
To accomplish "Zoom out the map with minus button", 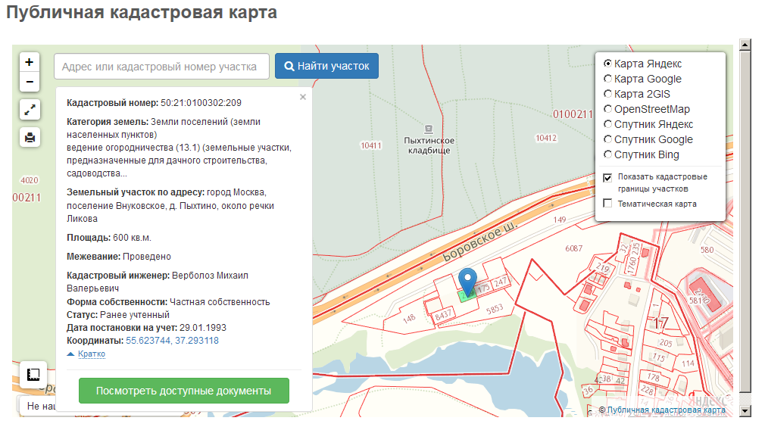I will (x=30, y=82).
